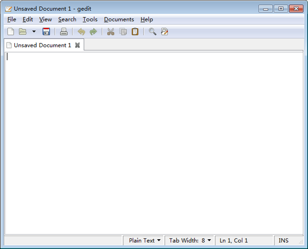Screen dimensions: 308x249
Task: Click the Copy icon in toolbar
Action: coord(123,32)
